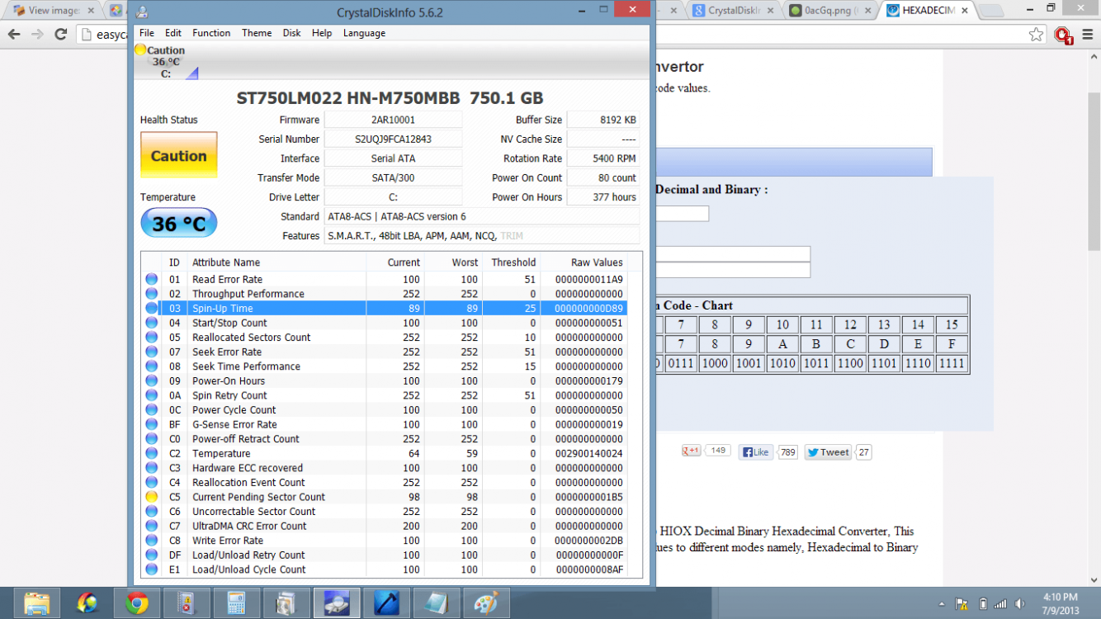The height and width of the screenshot is (619, 1101).
Task: Click the status circle for Read Error Rate
Action: 151,279
